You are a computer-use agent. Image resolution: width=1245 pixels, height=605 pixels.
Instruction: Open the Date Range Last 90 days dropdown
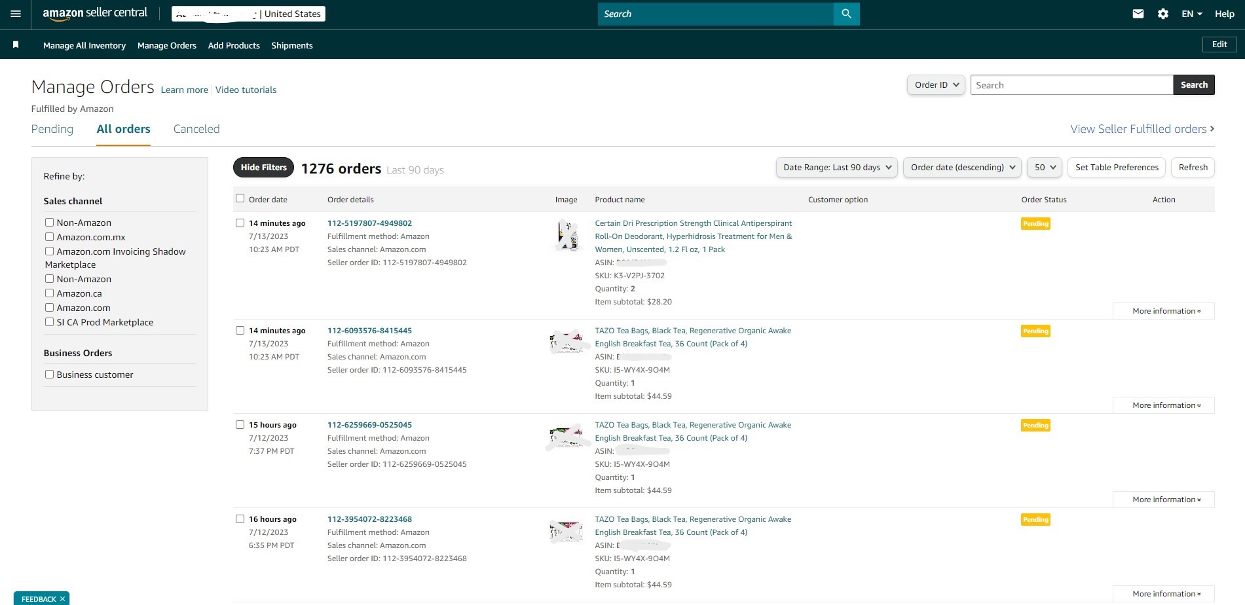coord(837,167)
